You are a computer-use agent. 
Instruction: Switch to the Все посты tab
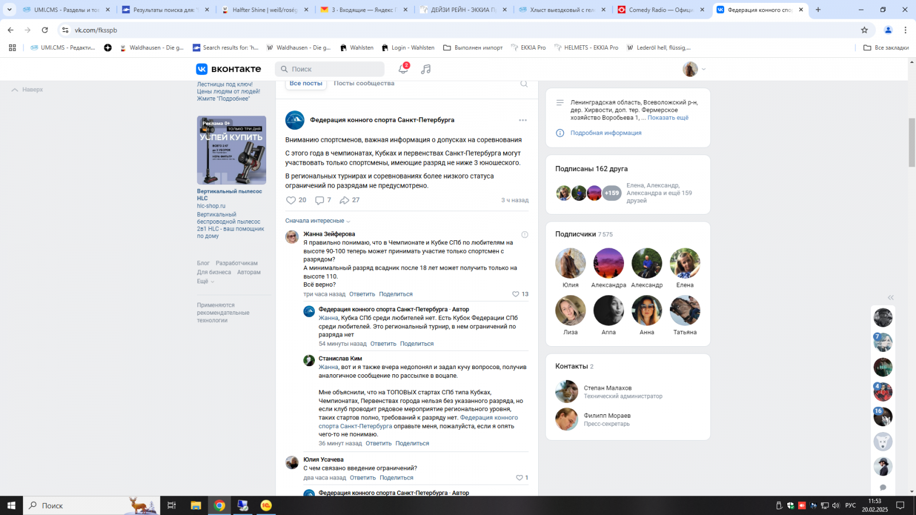[x=306, y=84]
